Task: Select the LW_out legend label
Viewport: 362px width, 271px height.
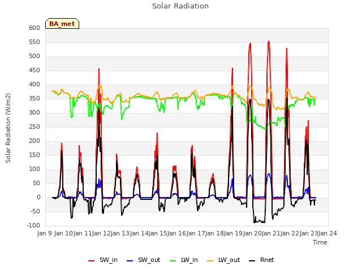Action: click(x=229, y=260)
